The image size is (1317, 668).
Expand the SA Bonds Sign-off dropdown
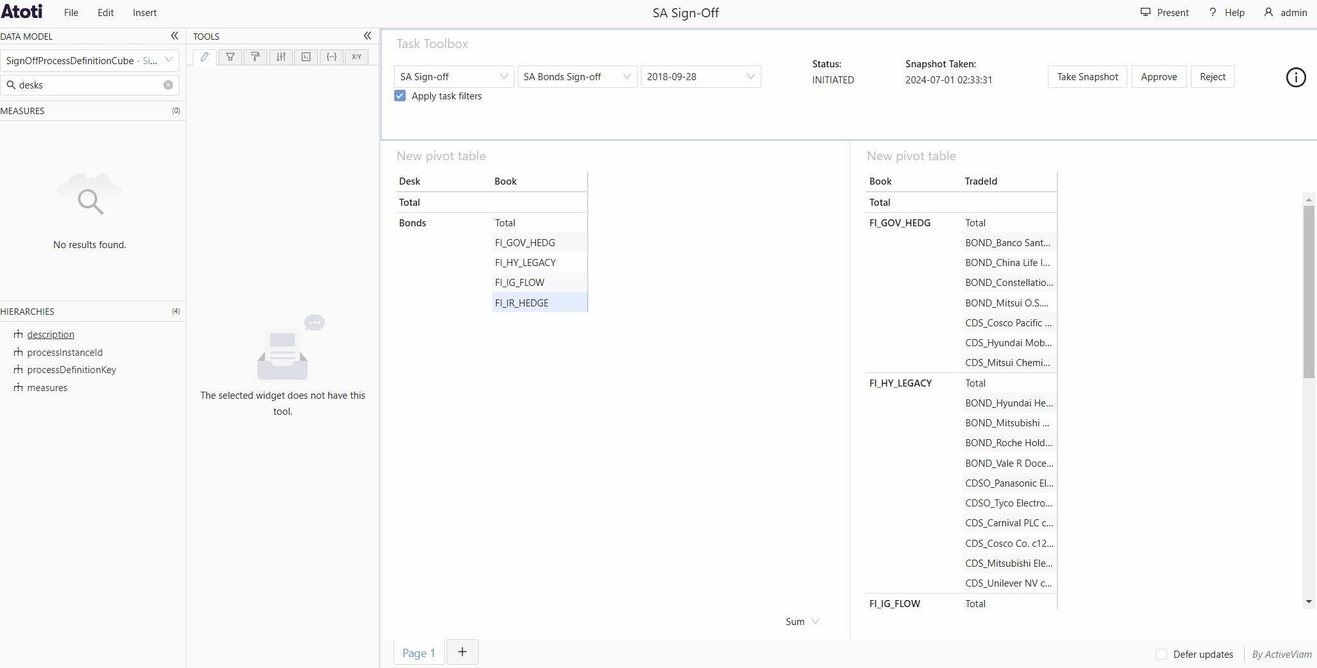coord(577,77)
